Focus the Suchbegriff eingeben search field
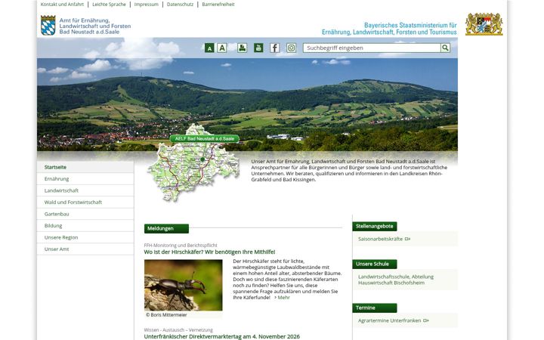The width and height of the screenshot is (544, 340). pyautogui.click(x=372, y=48)
